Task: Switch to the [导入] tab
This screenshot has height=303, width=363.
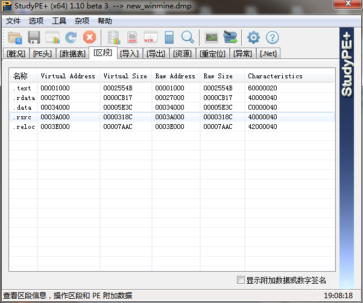Action: click(x=130, y=54)
